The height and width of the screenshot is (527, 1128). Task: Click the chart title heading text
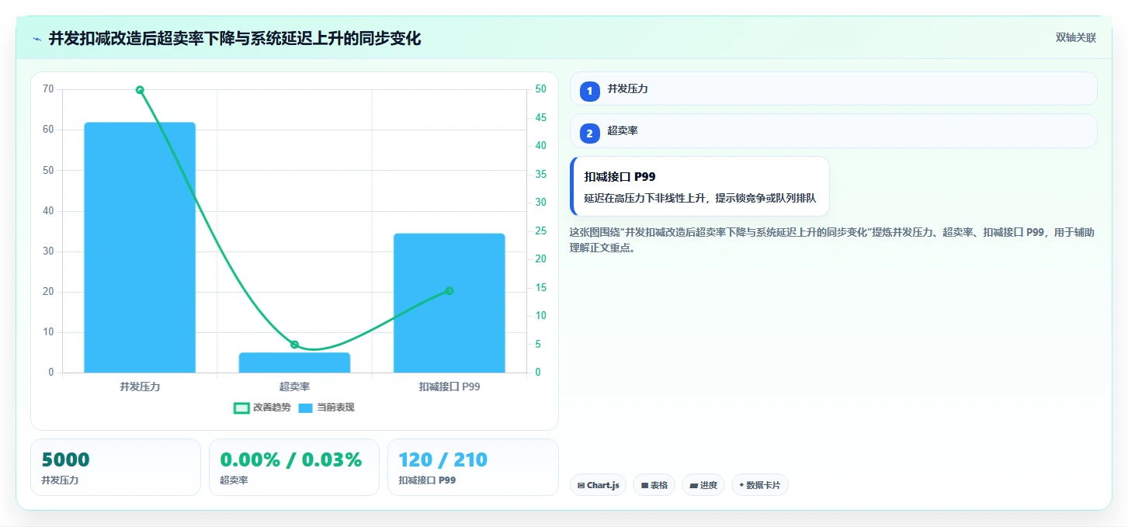tap(235, 38)
